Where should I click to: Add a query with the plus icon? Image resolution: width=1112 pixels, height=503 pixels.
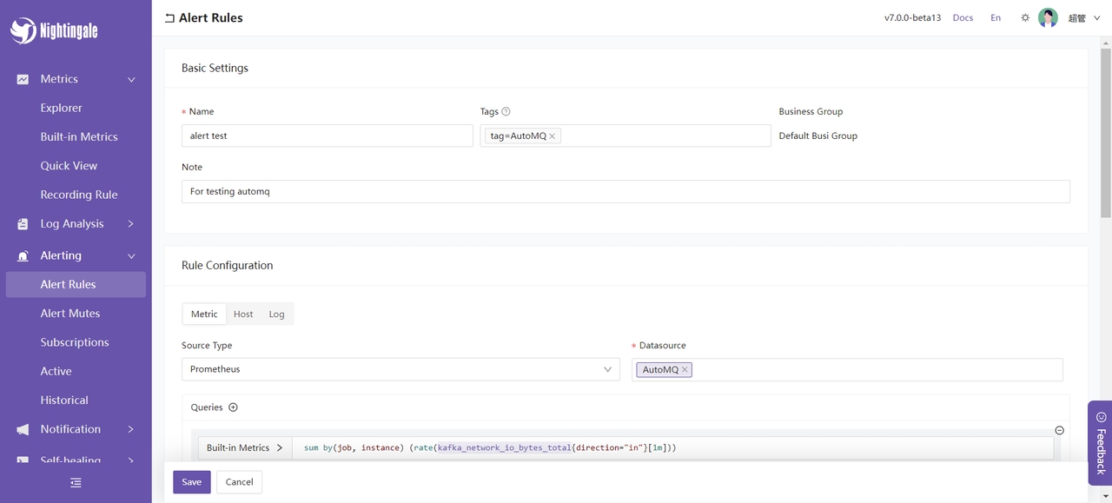tap(233, 407)
